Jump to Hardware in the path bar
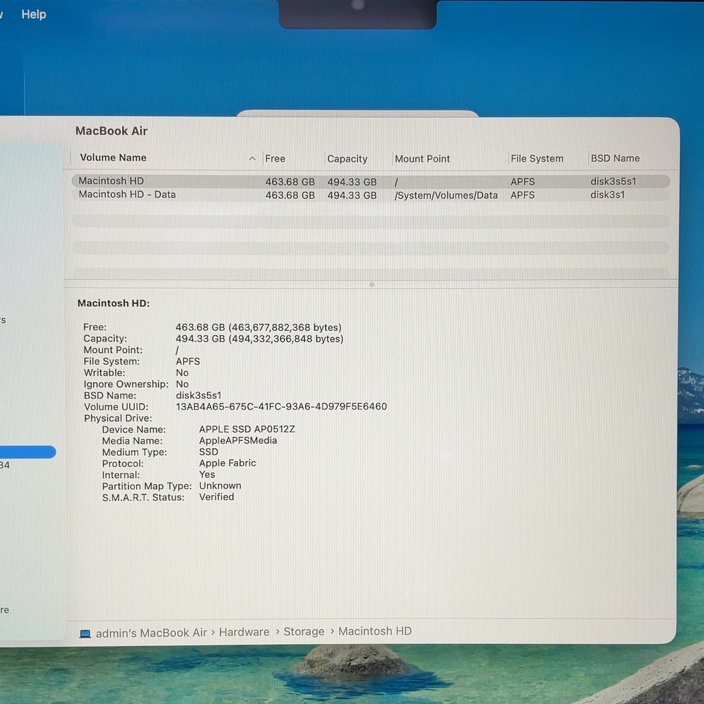Screen dimensions: 704x704 [x=244, y=632]
